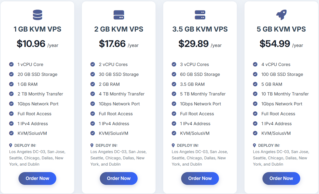Click checkmark beside 4 vCPU Cores
Viewport: 319px width, 194px height.
(x=255, y=64)
